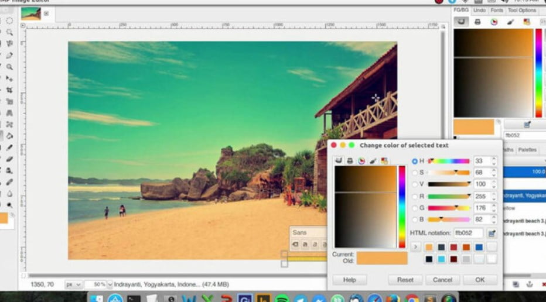Pick the blue swatch in color history

(479, 247)
